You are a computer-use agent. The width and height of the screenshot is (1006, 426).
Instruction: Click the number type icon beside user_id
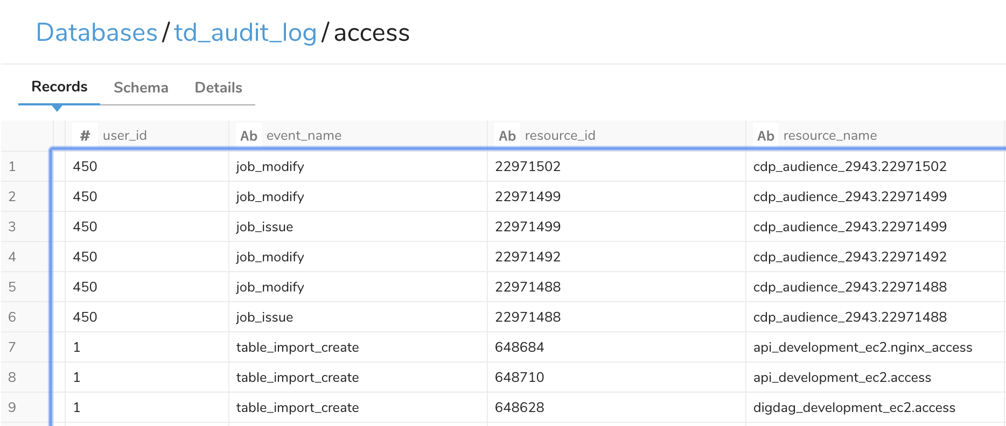85,136
